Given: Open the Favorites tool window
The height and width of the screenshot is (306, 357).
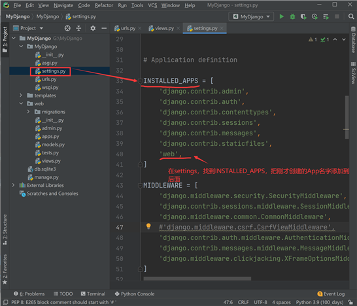Looking at the screenshot, I should (5, 269).
